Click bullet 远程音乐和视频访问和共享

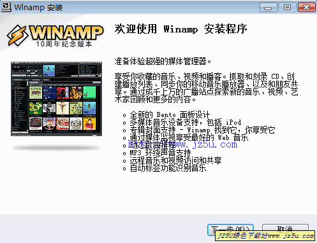175,160
